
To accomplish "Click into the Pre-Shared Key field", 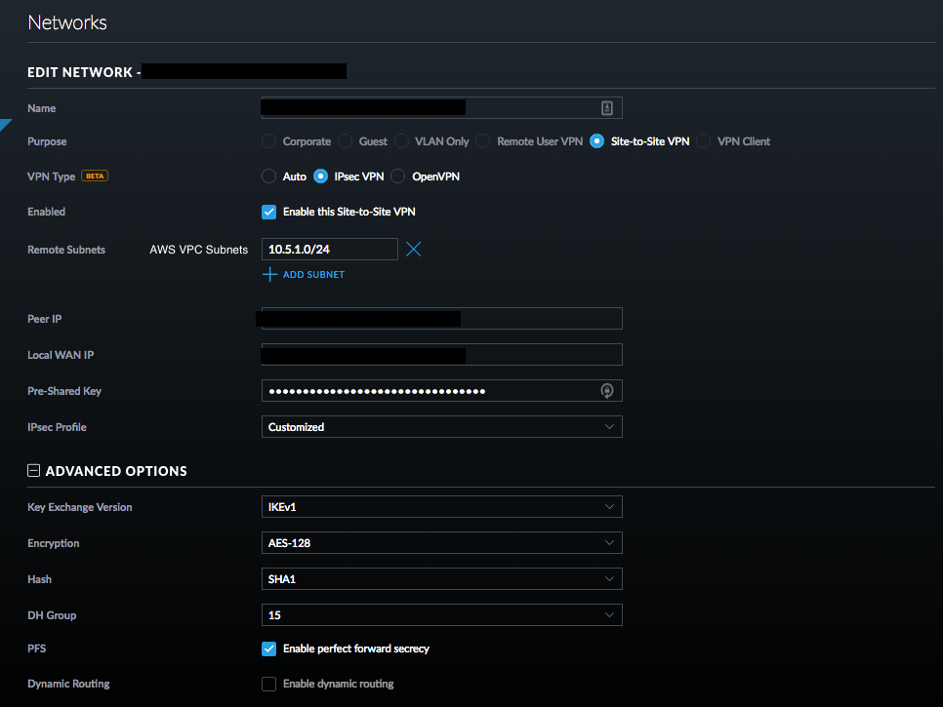I will 430,391.
